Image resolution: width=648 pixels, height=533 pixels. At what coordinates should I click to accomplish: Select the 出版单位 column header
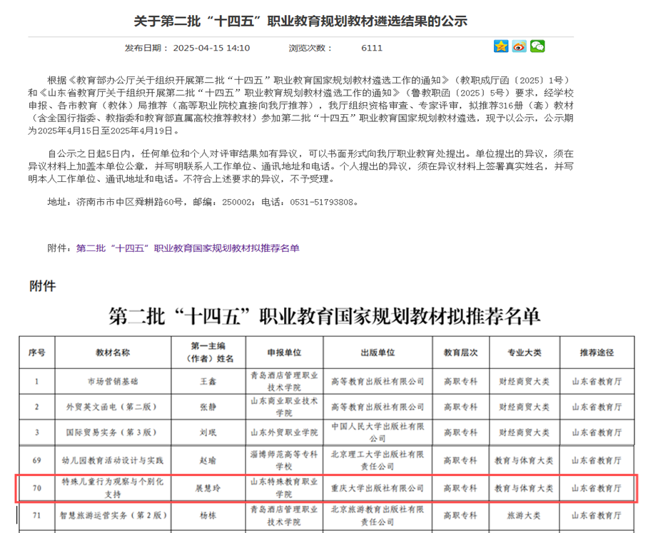(378, 352)
